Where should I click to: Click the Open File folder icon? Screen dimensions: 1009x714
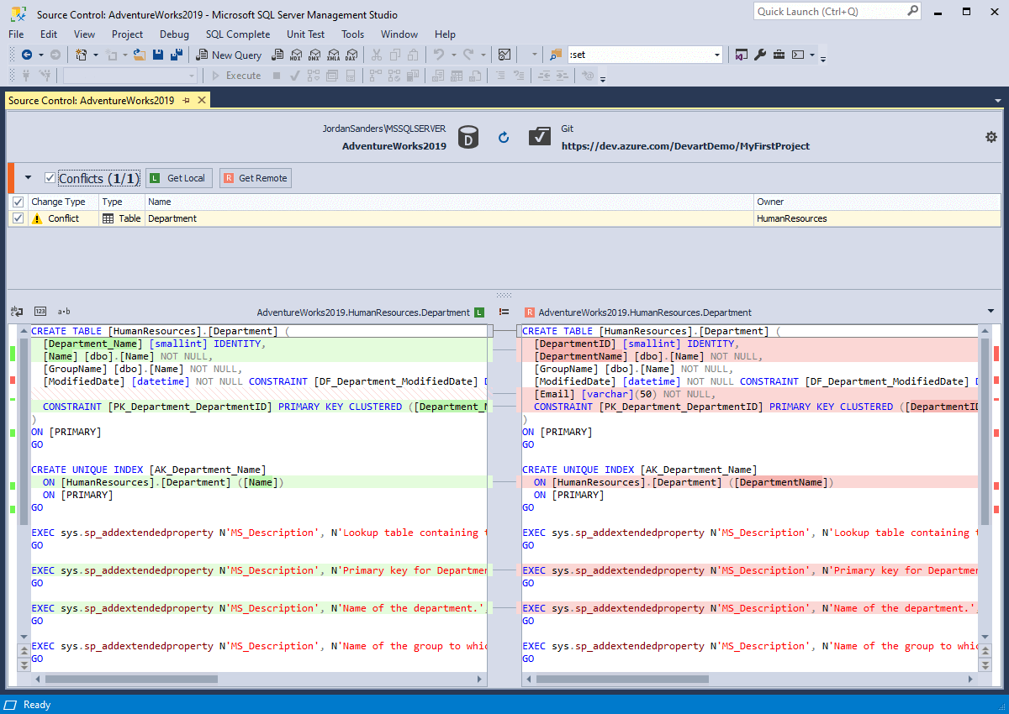tap(139, 55)
